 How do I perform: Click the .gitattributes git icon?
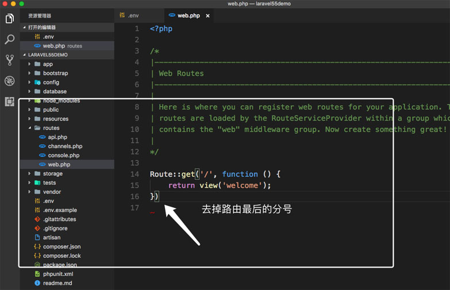click(37, 219)
